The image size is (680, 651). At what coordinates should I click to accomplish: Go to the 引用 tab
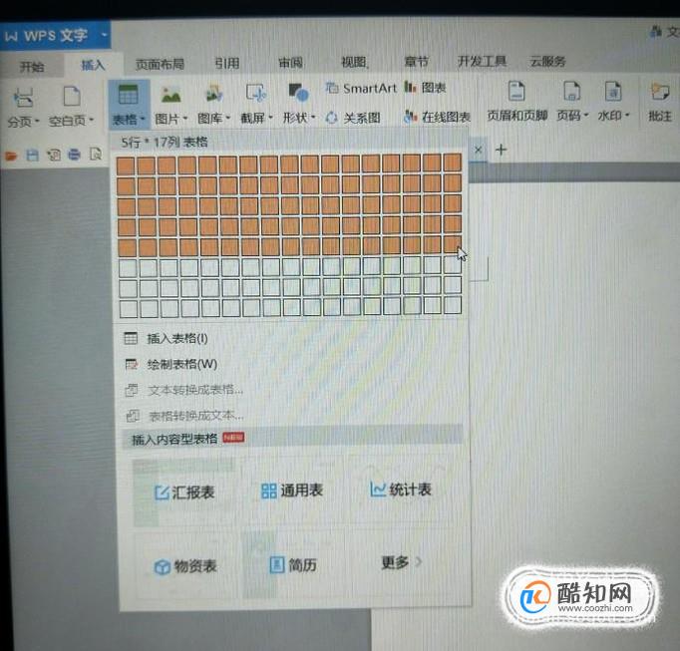coord(226,64)
